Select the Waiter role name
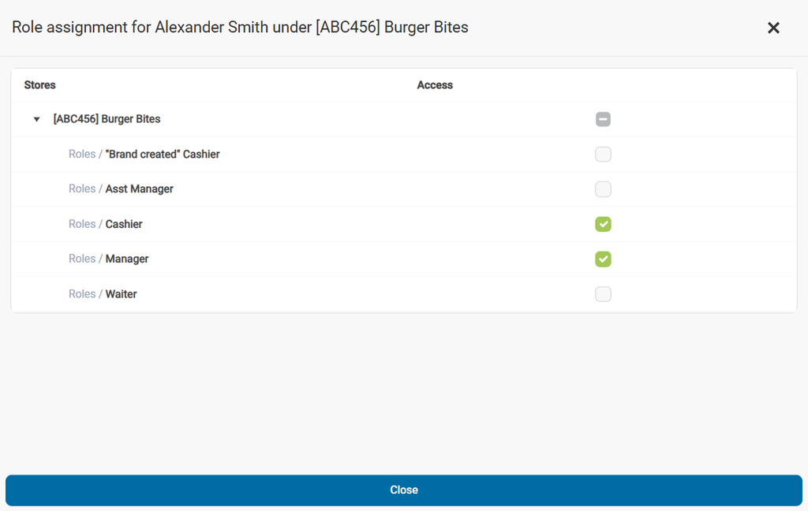Viewport: 808px width, 511px height. (122, 294)
